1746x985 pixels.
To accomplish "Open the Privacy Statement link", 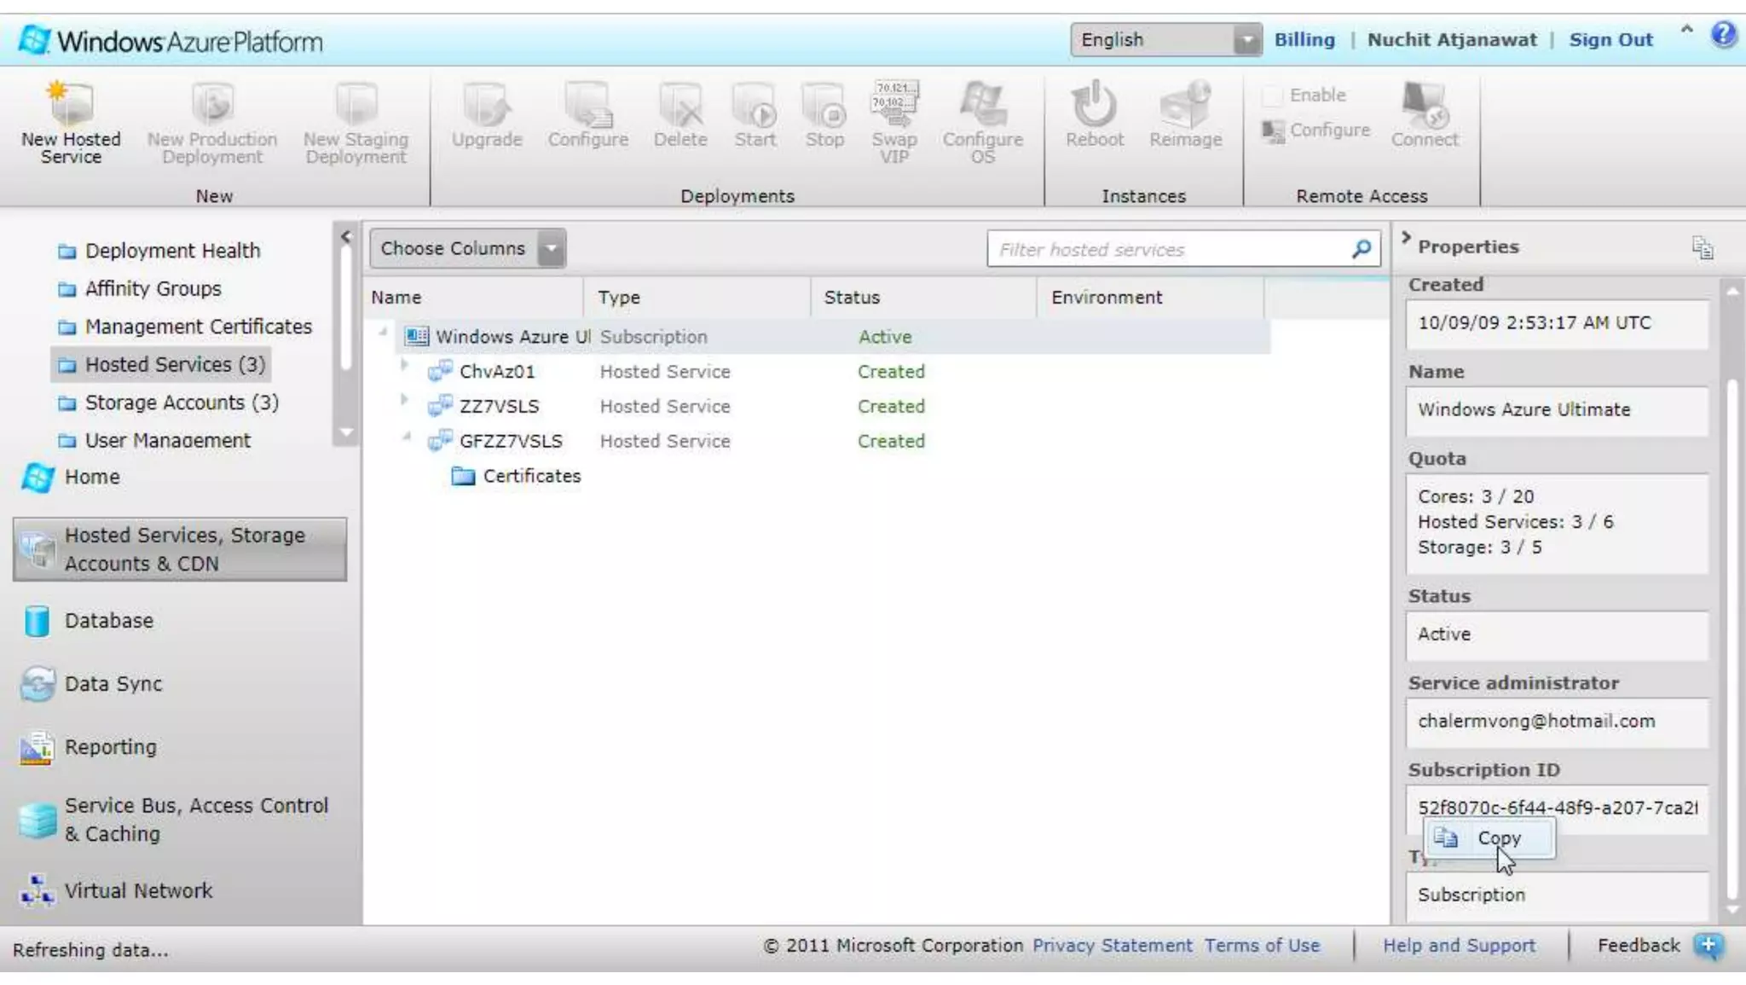I will click(x=1112, y=945).
